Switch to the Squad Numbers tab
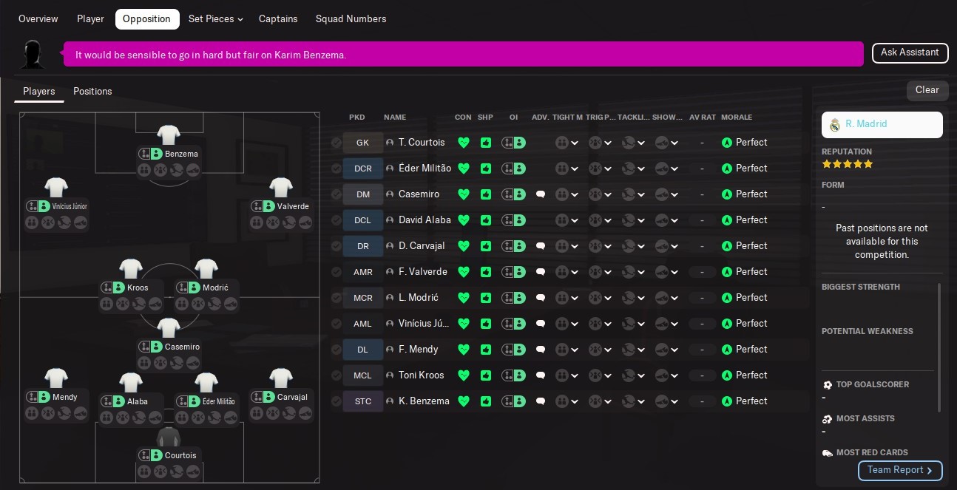The image size is (957, 490). [x=351, y=19]
